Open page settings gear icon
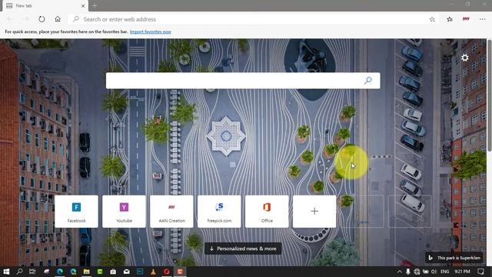Image resolution: width=492 pixels, height=277 pixels. (464, 58)
